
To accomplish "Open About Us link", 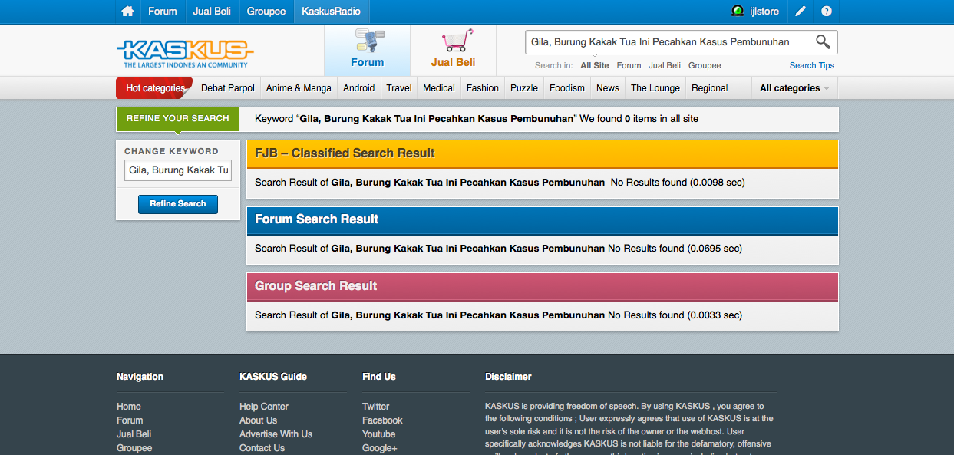I will pos(258,420).
